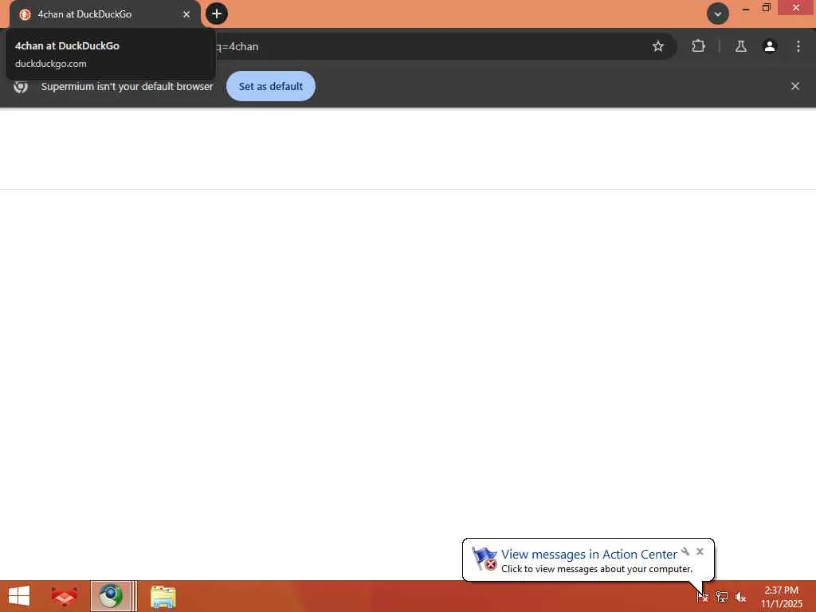Image resolution: width=816 pixels, height=612 pixels.
Task: Restore down the browser window
Action: tap(766, 8)
